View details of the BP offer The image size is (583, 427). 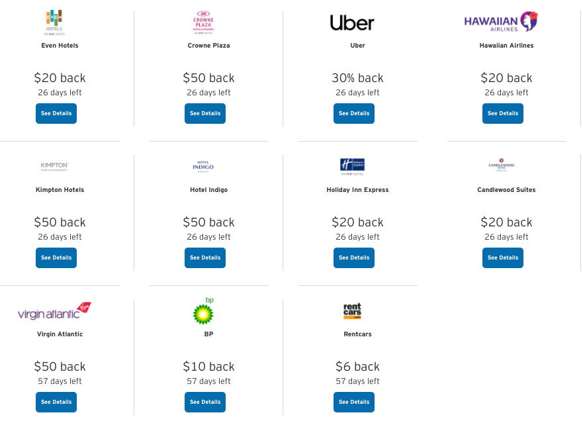(x=205, y=402)
